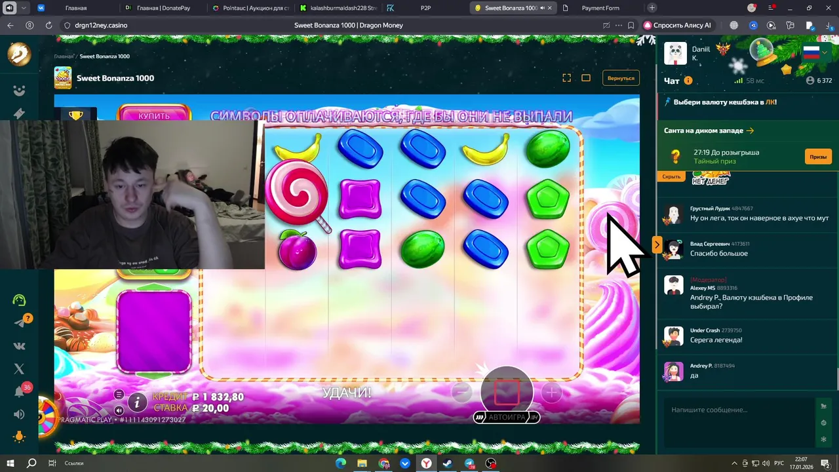
Task: Open the Telegram link in left sidebar
Action: (x=20, y=323)
